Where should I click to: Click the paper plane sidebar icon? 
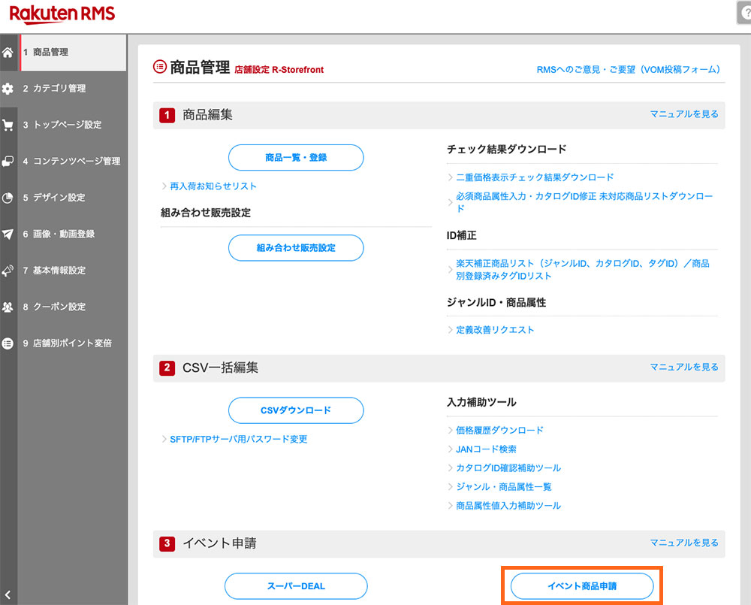(x=8, y=234)
